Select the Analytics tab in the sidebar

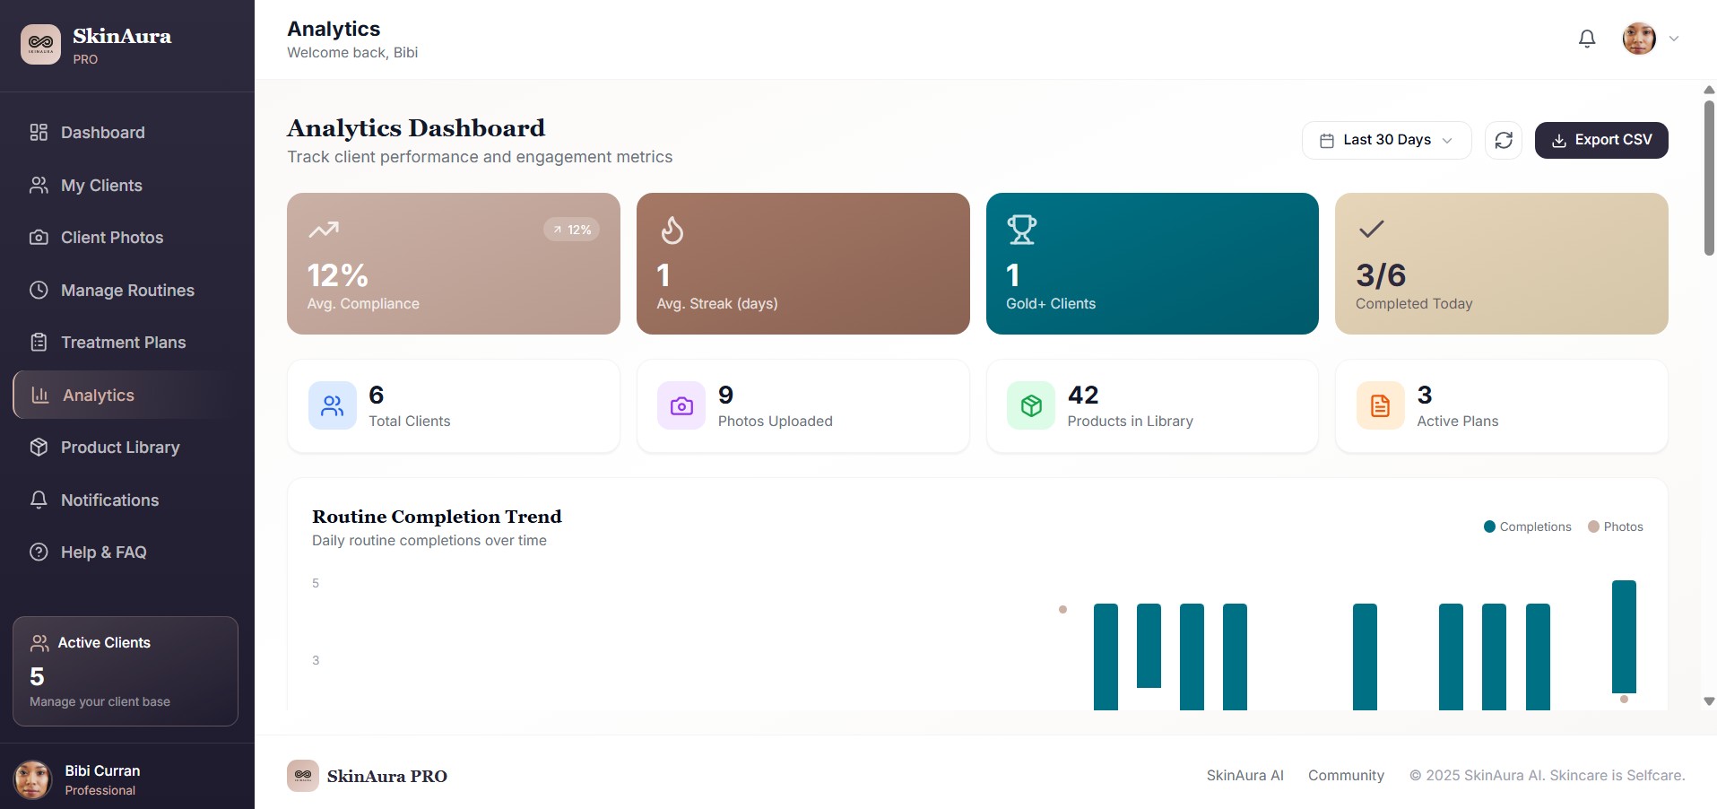pyautogui.click(x=98, y=395)
